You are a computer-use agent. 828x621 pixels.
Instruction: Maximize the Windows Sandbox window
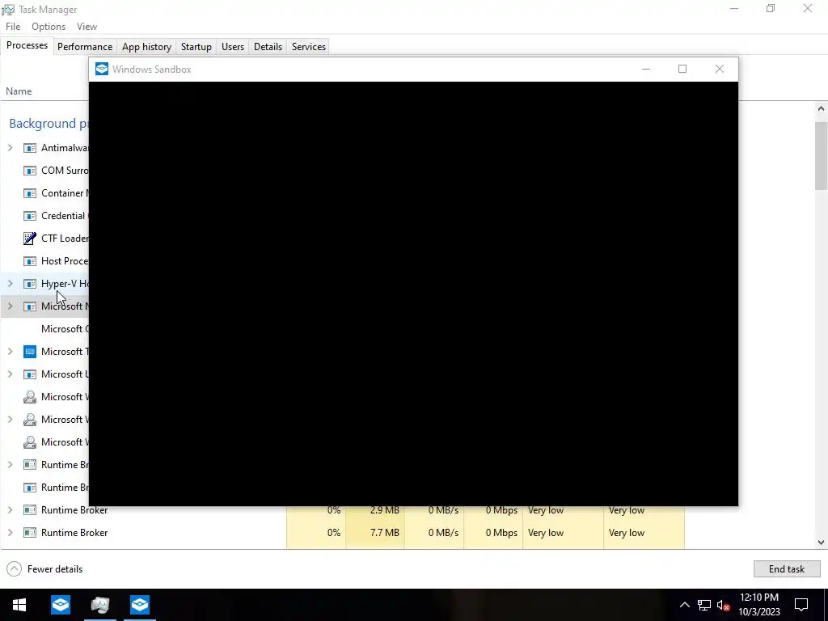(682, 70)
